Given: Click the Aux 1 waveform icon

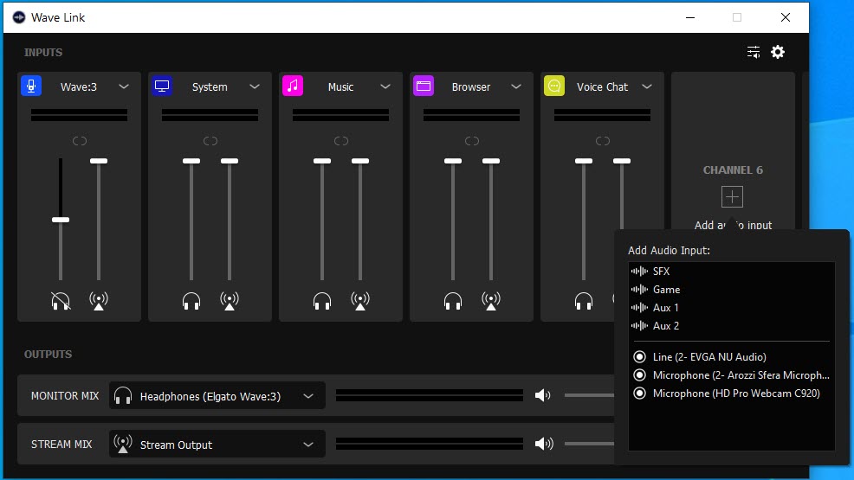Looking at the screenshot, I should (639, 308).
